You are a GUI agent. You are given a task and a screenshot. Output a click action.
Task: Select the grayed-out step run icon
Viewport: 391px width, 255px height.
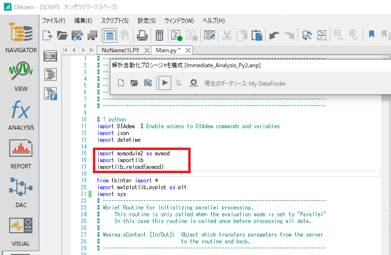tap(179, 83)
